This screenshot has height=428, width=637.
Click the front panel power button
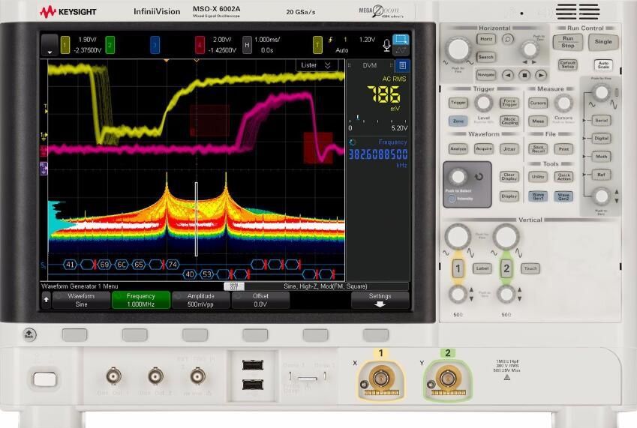(45, 380)
